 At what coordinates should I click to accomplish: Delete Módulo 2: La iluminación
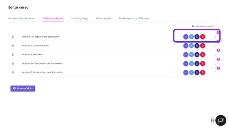(203, 46)
